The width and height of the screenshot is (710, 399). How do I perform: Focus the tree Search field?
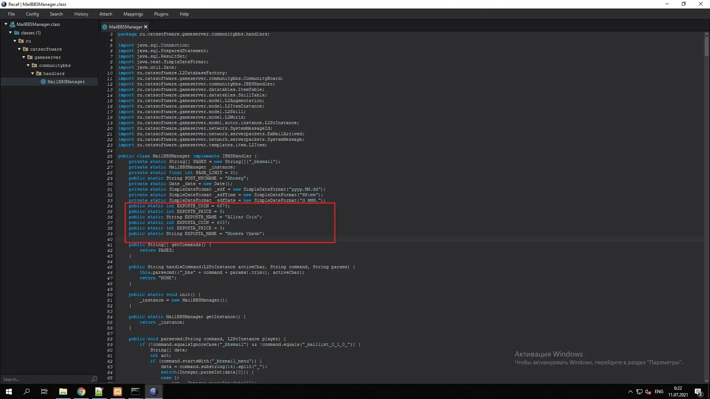[x=46, y=379]
